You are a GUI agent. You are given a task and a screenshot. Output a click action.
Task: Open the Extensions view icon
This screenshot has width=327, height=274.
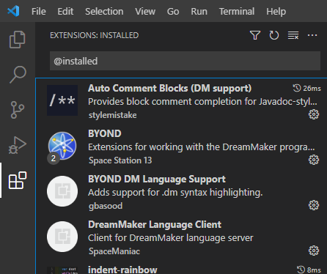click(18, 180)
